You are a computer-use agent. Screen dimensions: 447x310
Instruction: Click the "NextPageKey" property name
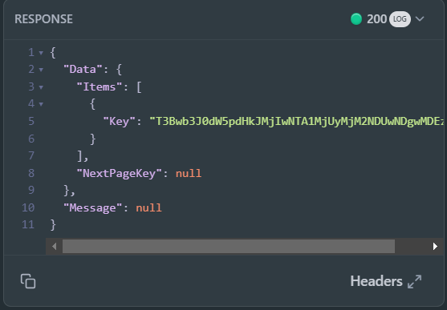(x=120, y=173)
